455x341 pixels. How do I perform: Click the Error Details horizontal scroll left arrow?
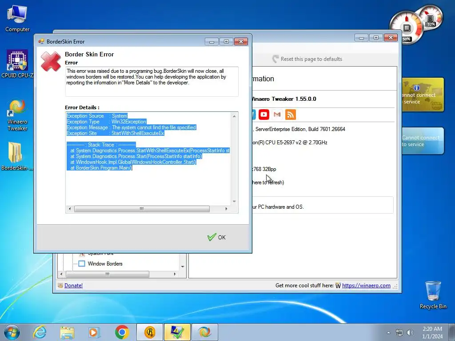coord(69,209)
